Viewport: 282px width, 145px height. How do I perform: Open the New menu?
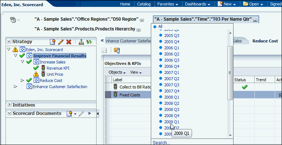click(x=227, y=4)
